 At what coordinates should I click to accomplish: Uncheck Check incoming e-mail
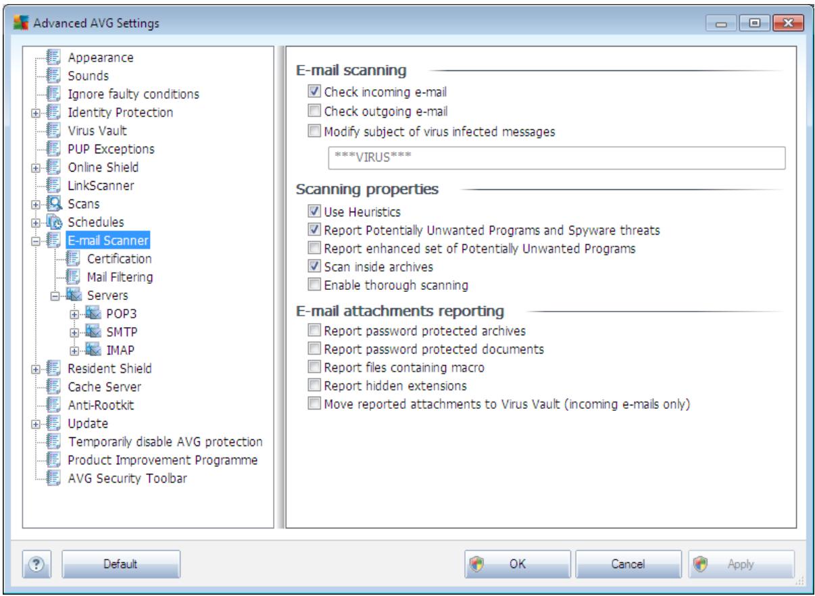point(313,91)
